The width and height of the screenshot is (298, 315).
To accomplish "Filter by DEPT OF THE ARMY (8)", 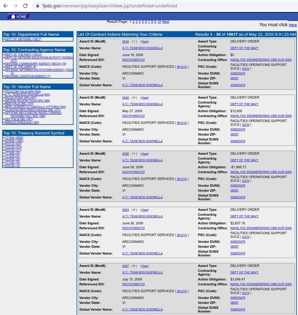I will [20, 67].
